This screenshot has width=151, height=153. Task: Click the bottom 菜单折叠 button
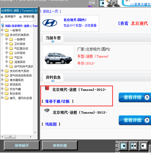(60, 145)
